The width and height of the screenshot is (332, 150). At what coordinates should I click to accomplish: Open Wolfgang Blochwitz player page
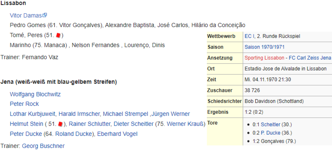pos(35,94)
